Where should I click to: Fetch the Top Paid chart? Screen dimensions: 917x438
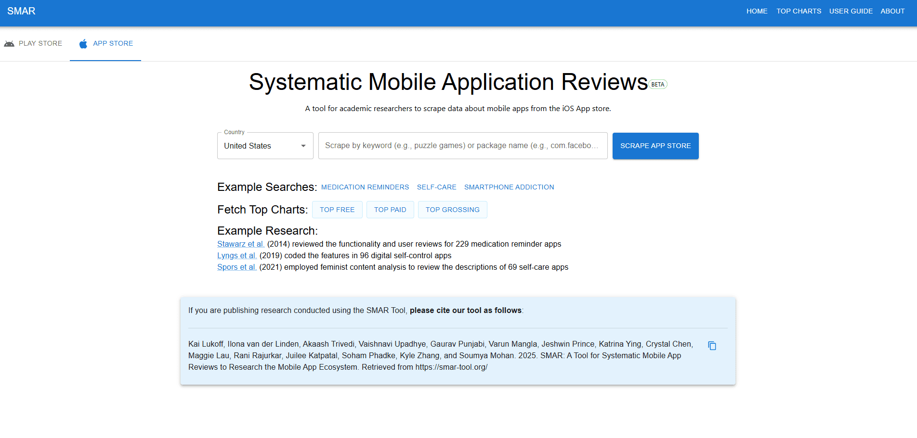(x=390, y=210)
